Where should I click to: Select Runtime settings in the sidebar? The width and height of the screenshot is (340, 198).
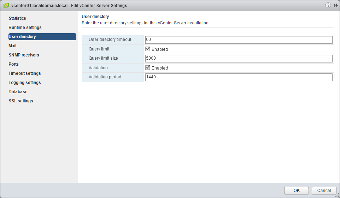point(25,28)
